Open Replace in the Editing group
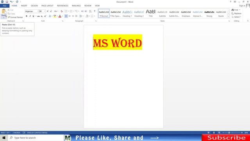This screenshot has width=250, height=141. (x=236, y=13)
